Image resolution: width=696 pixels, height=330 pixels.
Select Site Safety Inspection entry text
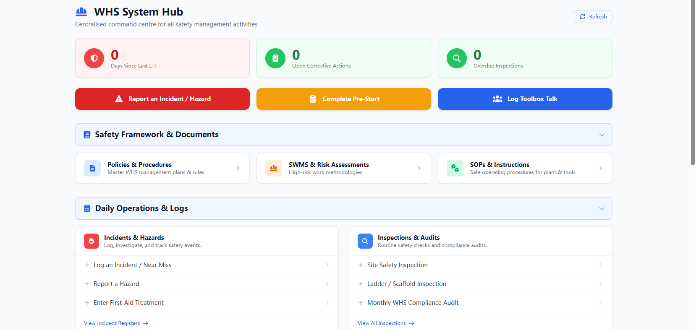click(x=398, y=265)
